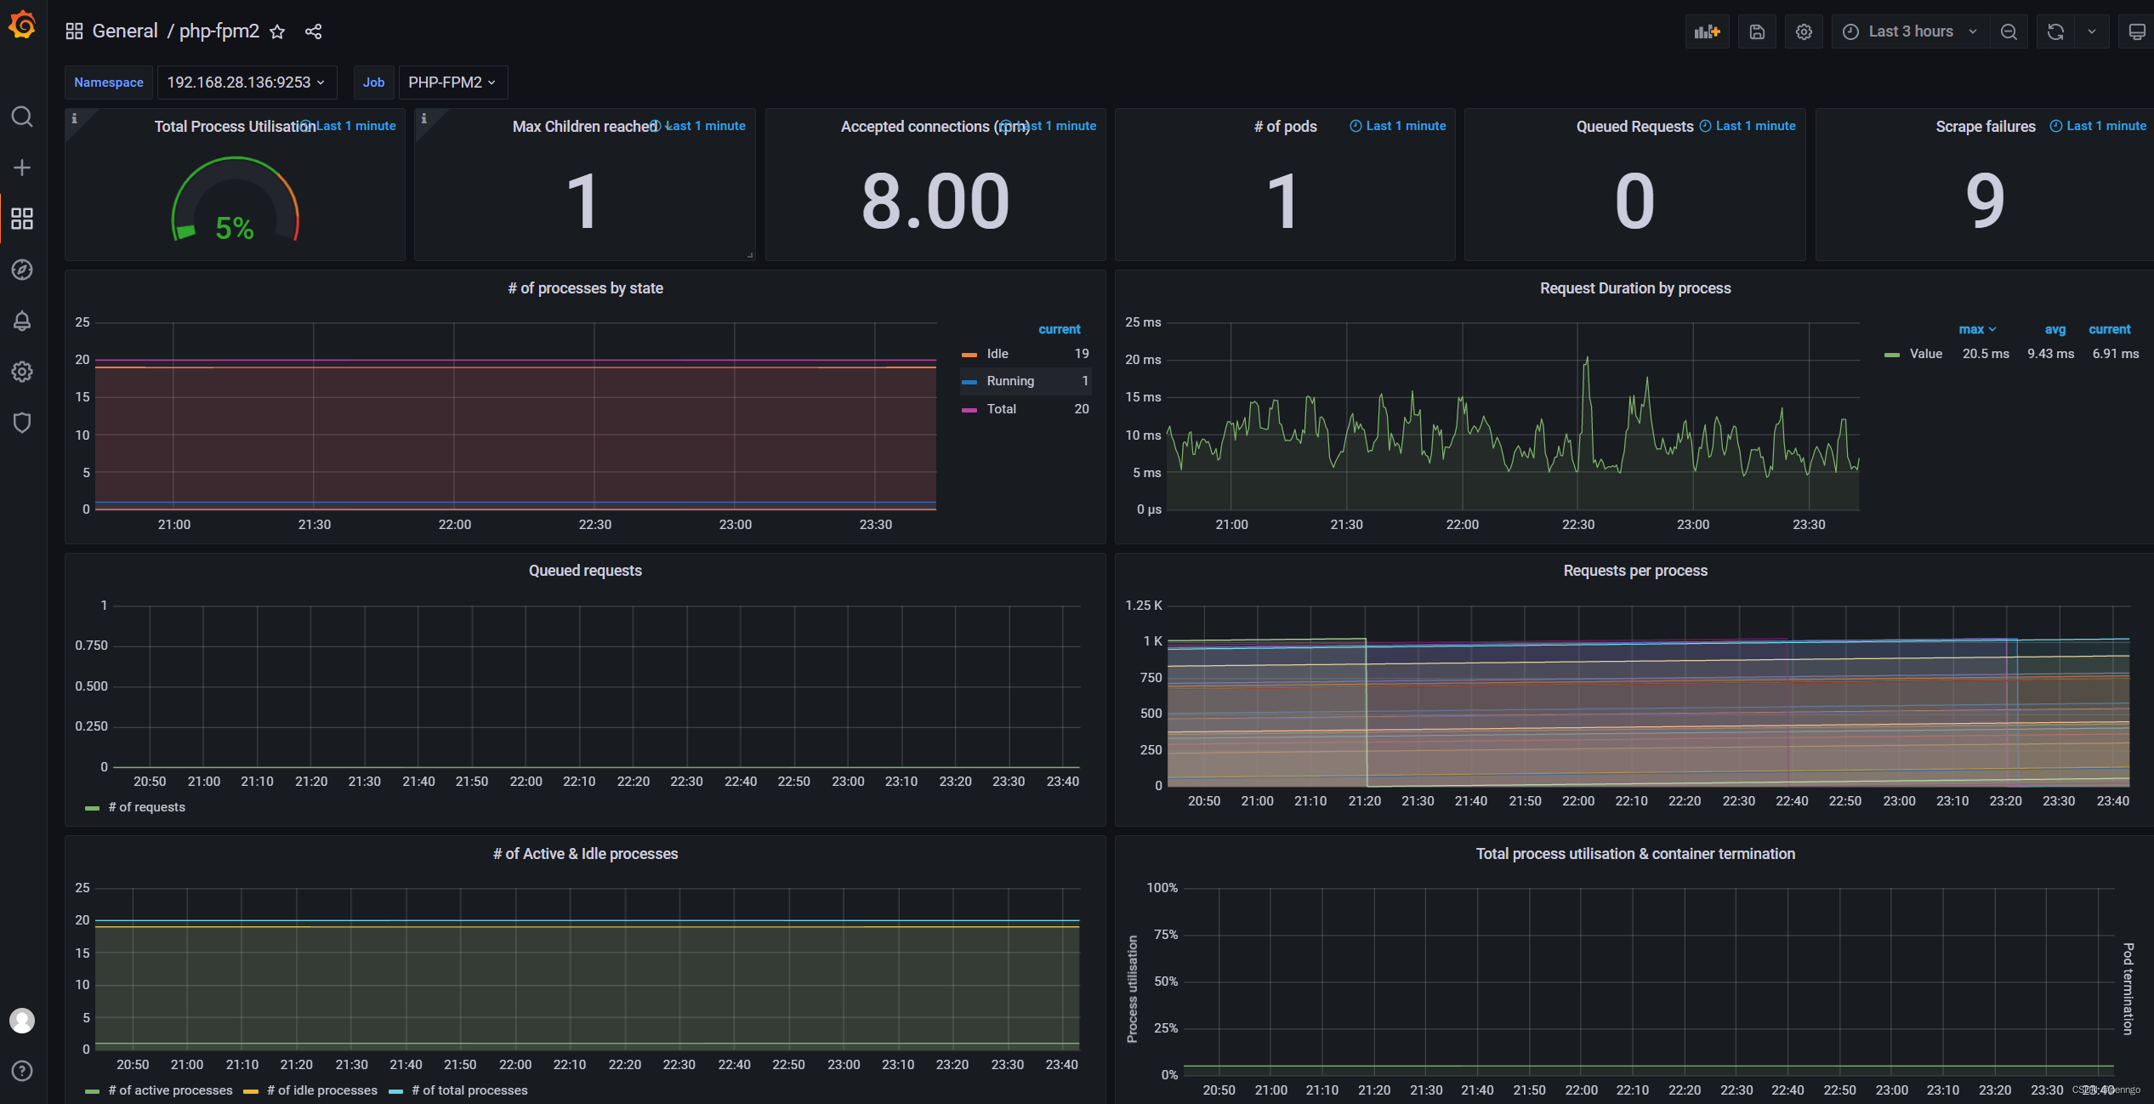Click the Search dashboards sidebar icon
Viewport: 2154px width, 1104px height.
(x=22, y=117)
